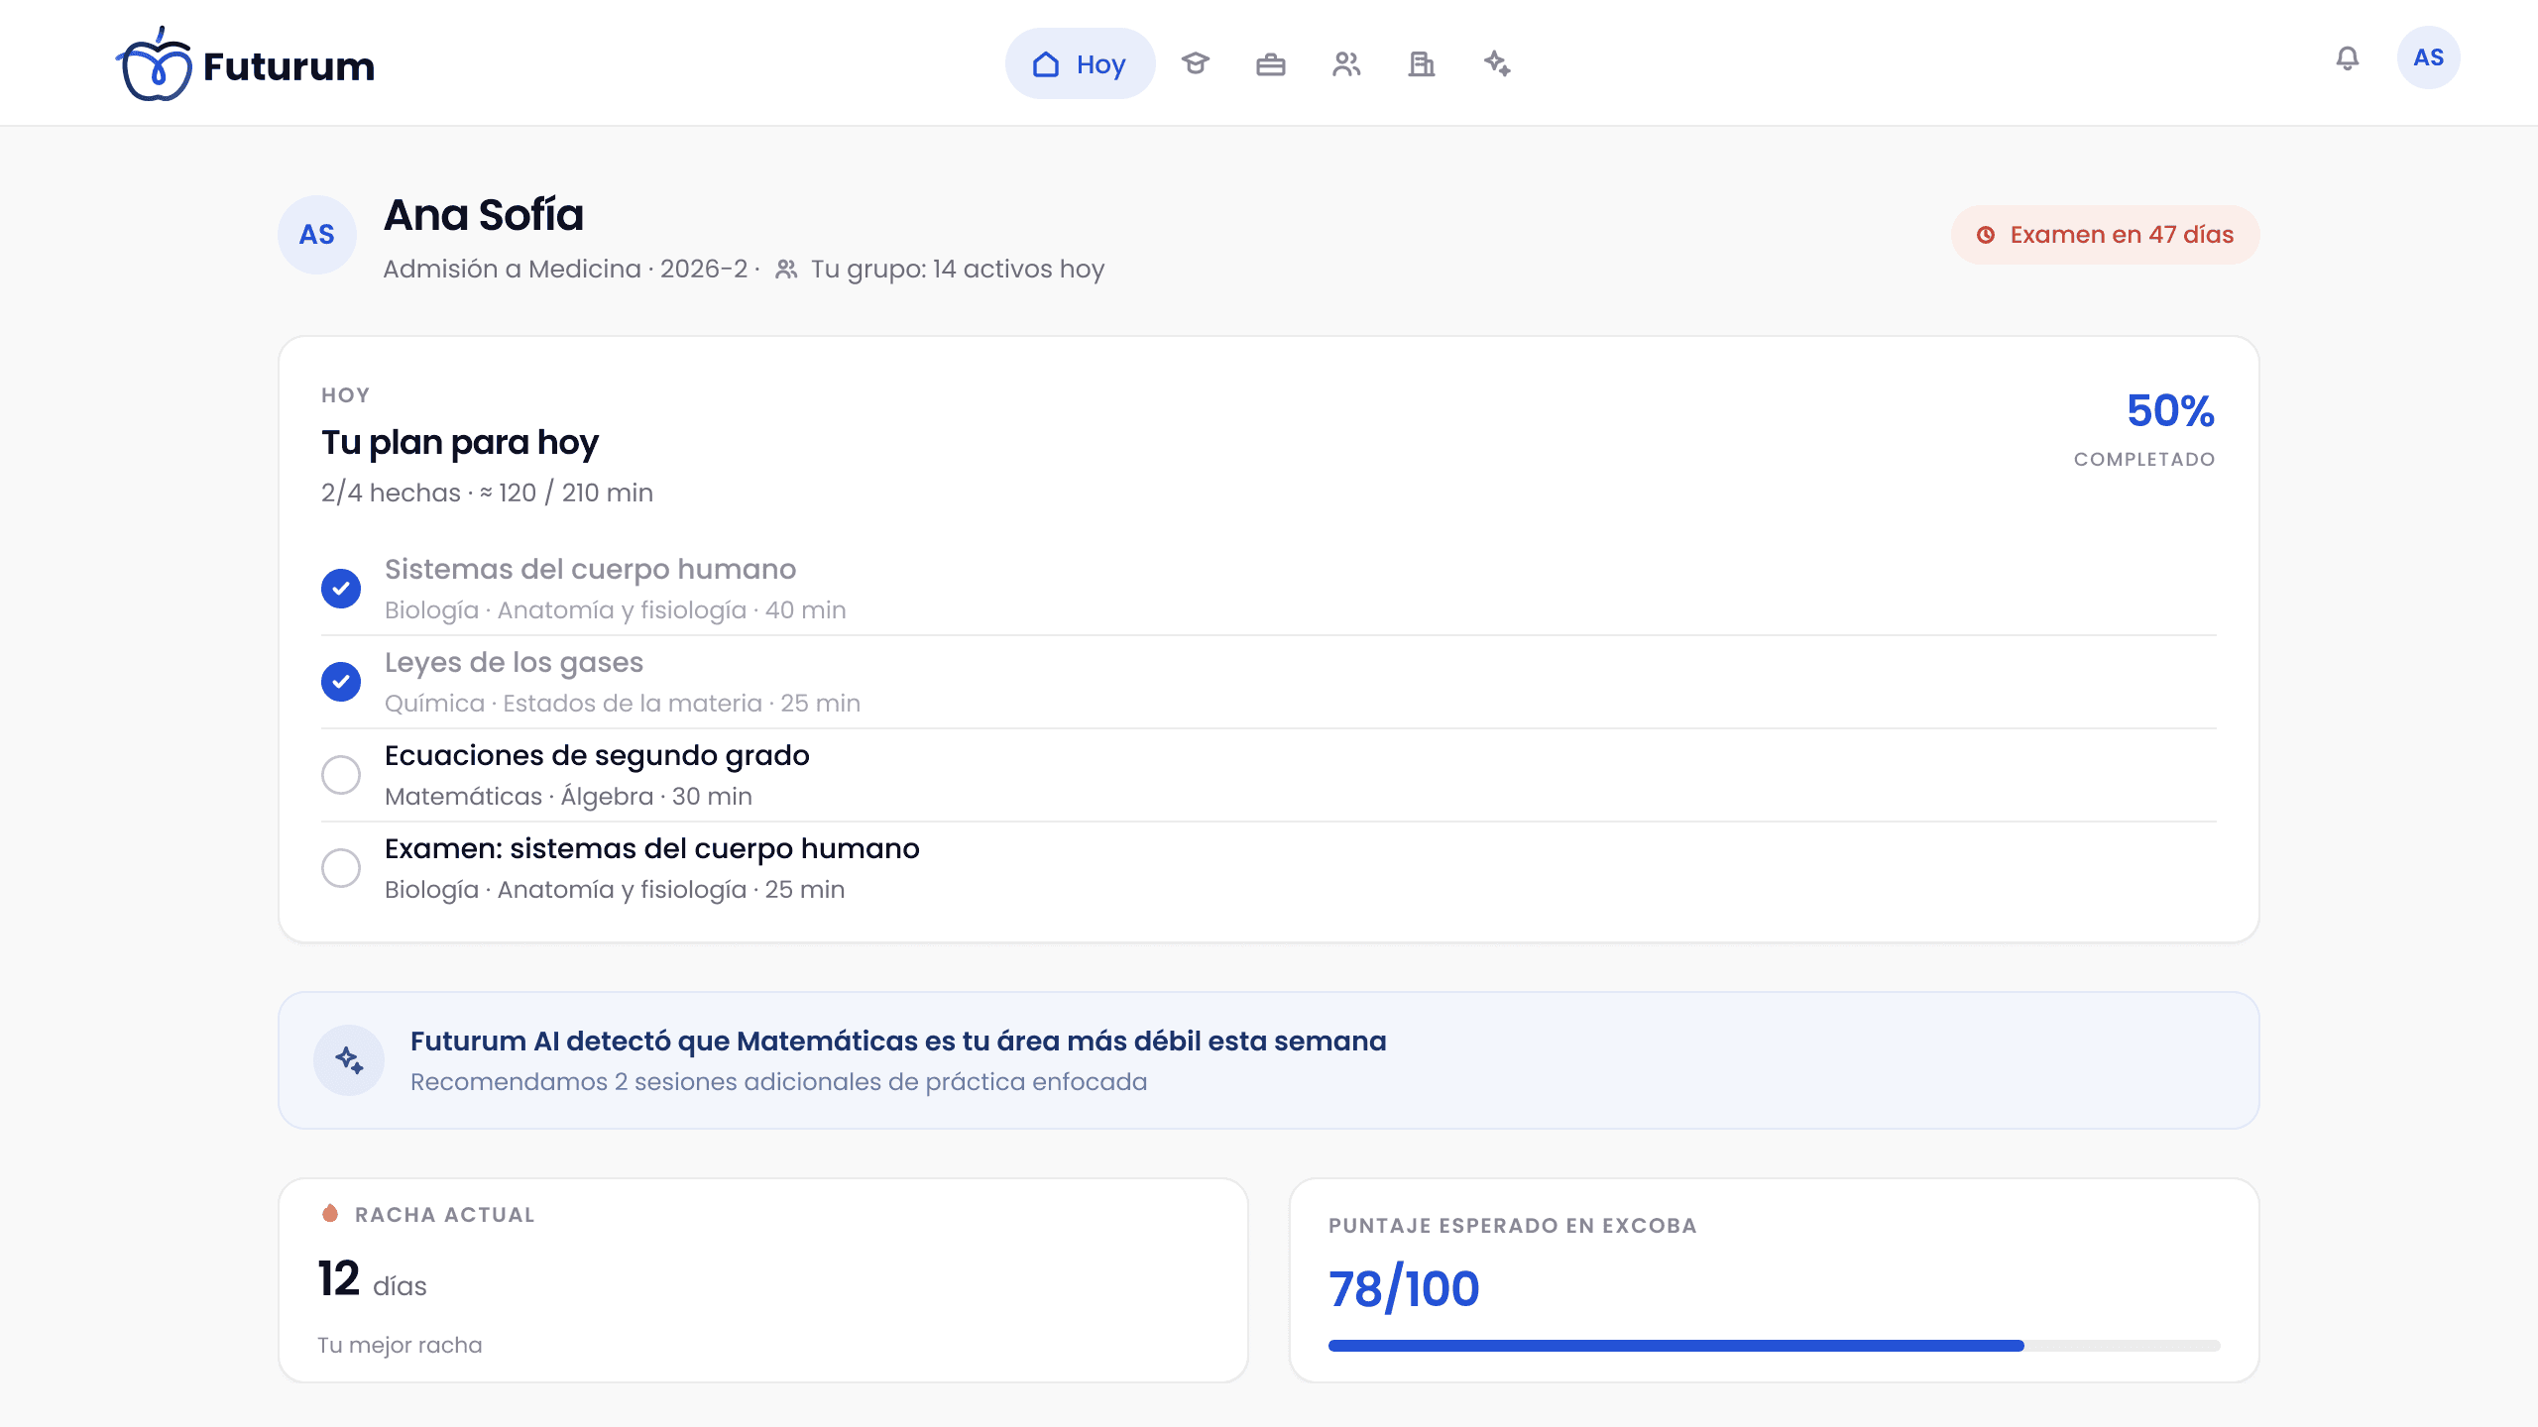Open the Leyes de los gases lesson title
2538x1427 pixels.
(514, 663)
